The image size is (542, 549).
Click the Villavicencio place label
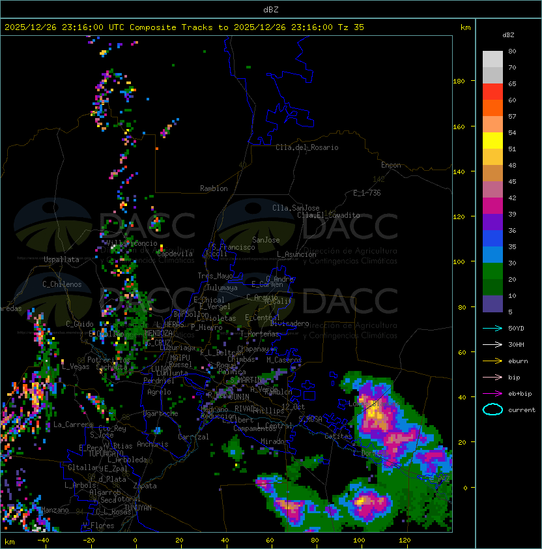click(132, 243)
